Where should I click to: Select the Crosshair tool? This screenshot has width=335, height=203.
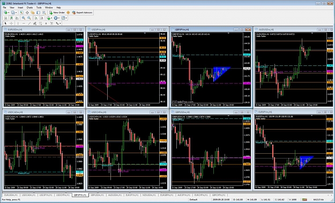click(11, 23)
